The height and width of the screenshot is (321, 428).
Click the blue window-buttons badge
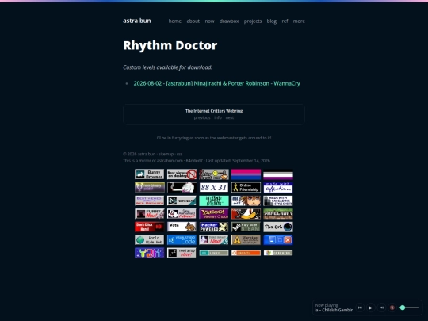coord(278,239)
